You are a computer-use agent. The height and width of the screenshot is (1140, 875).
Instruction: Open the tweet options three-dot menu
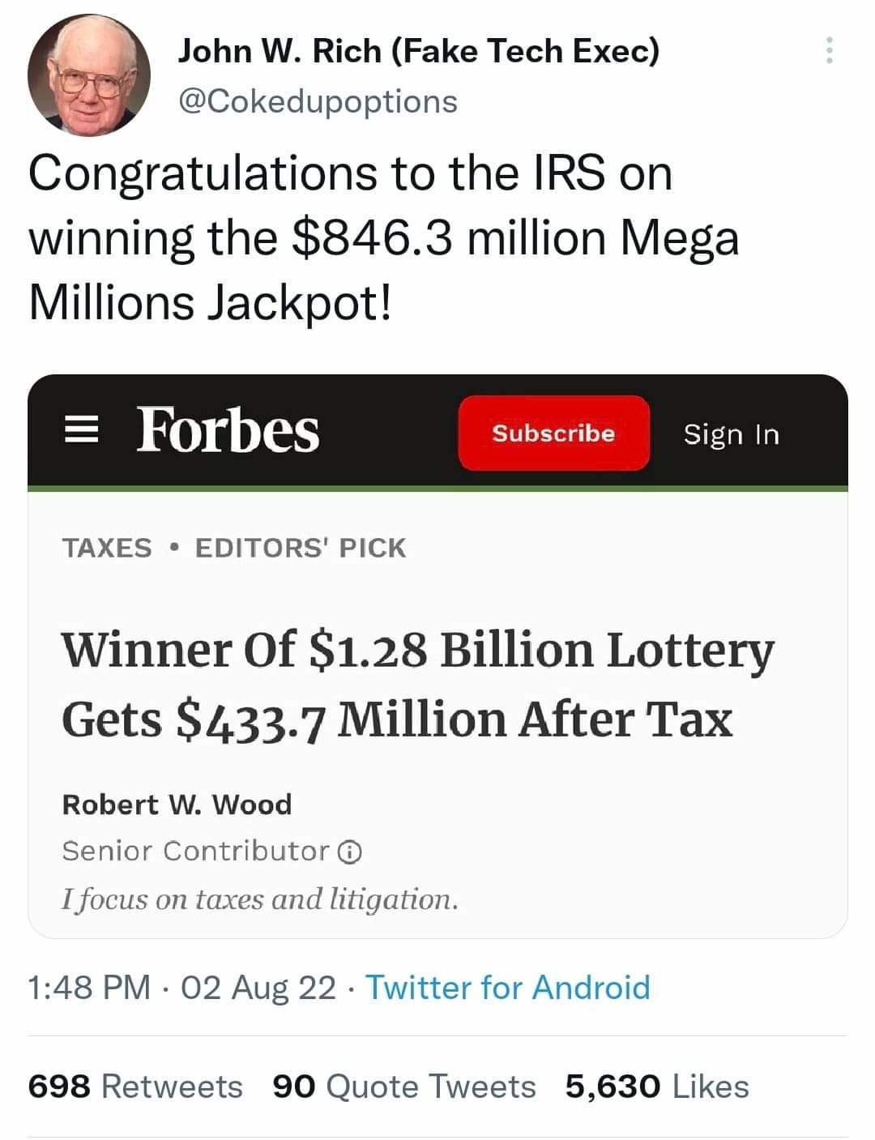pos(830,50)
